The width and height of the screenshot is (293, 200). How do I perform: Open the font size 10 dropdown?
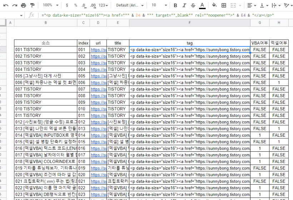point(159,5)
